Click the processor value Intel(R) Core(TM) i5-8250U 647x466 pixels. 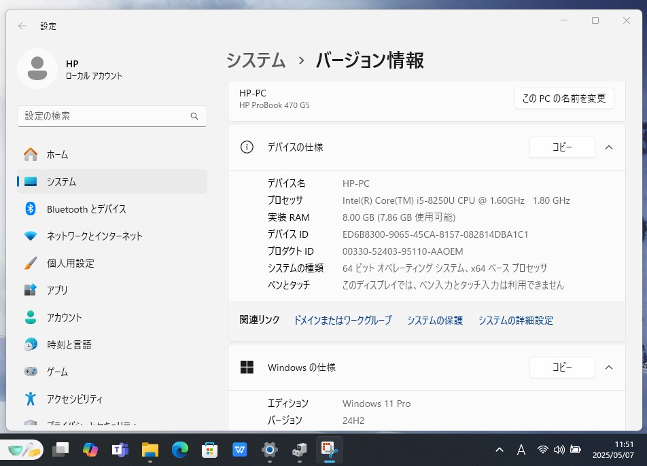point(456,200)
